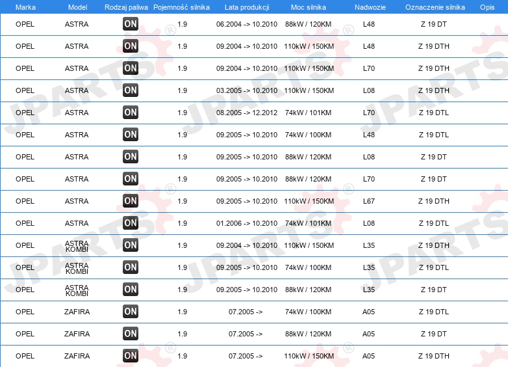508x367 pixels.
Task: Select the date range 06.2004 -> 10.2010
Action: pos(247,24)
